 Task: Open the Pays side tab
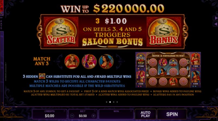pyautogui.click(x=1, y=23)
